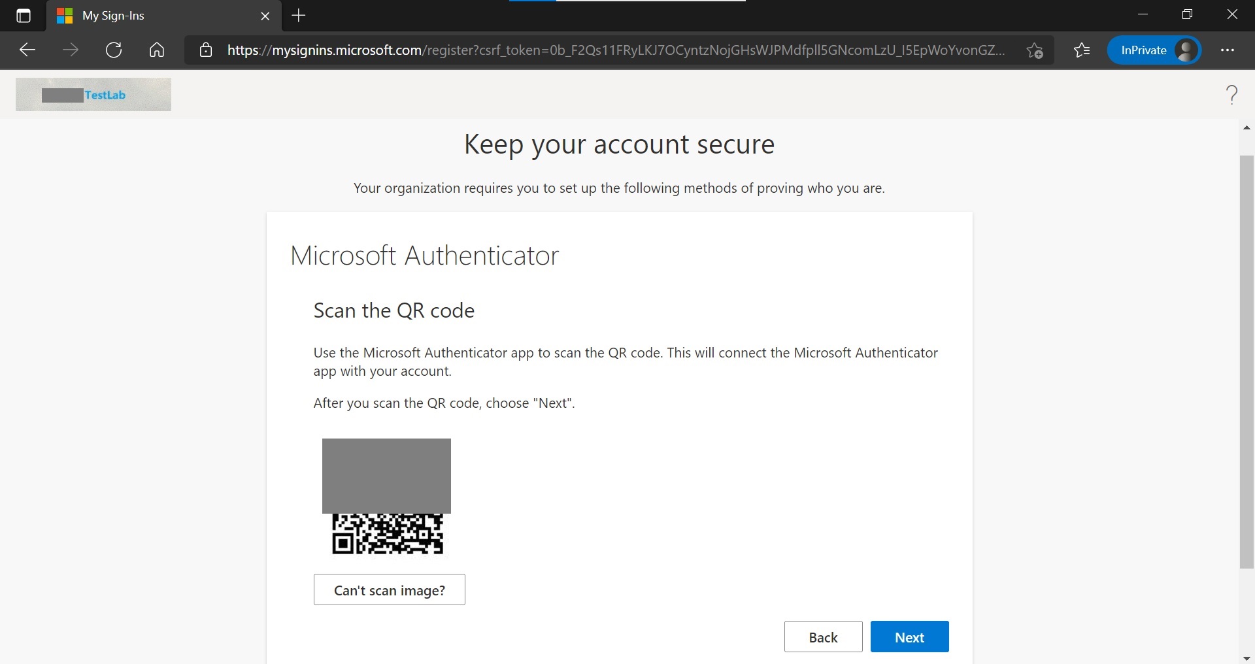
Task: Refresh the My Sign-Ins page
Action: pyautogui.click(x=114, y=50)
